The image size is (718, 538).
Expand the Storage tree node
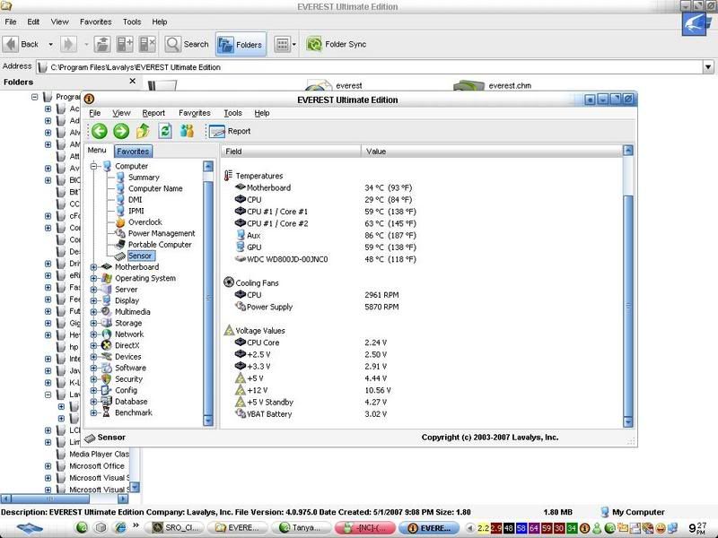point(93,323)
